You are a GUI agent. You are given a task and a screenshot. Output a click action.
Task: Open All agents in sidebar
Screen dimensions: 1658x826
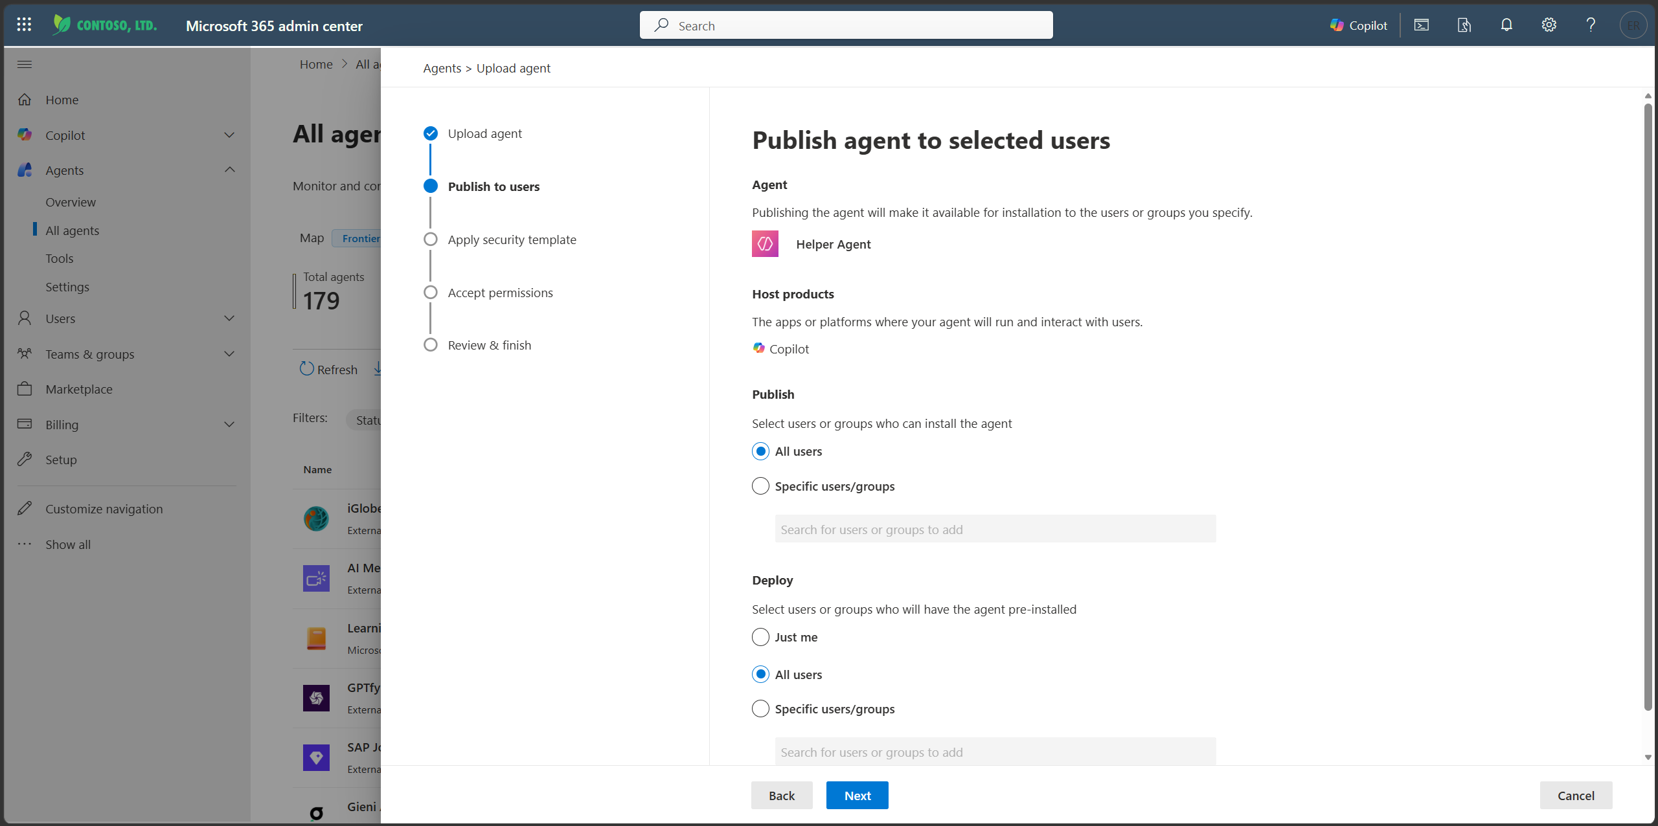click(x=72, y=230)
